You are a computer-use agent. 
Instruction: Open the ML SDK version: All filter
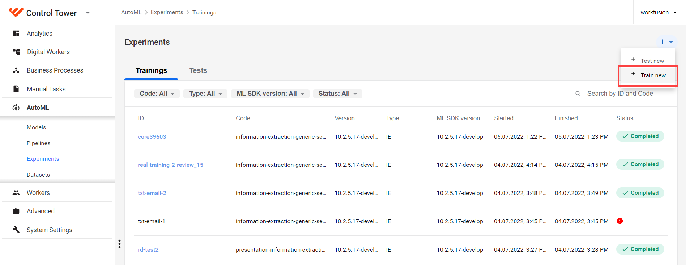pos(270,94)
